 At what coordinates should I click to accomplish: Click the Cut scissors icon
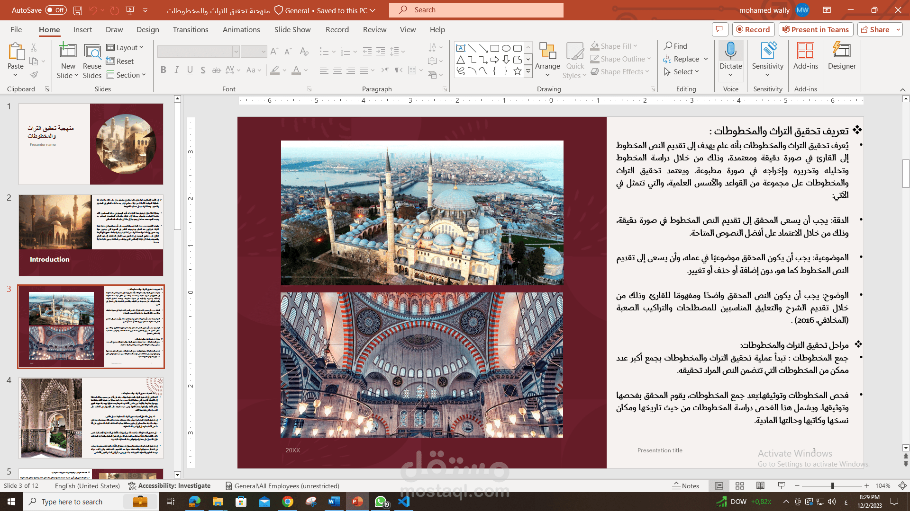(x=34, y=48)
